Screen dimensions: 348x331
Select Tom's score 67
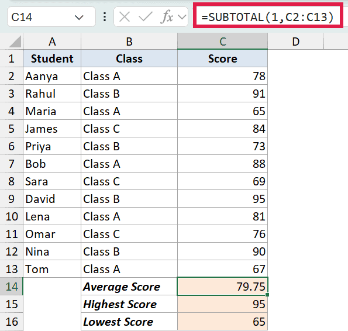(223, 269)
